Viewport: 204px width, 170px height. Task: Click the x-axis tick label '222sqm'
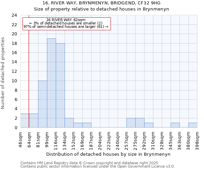point(109,141)
